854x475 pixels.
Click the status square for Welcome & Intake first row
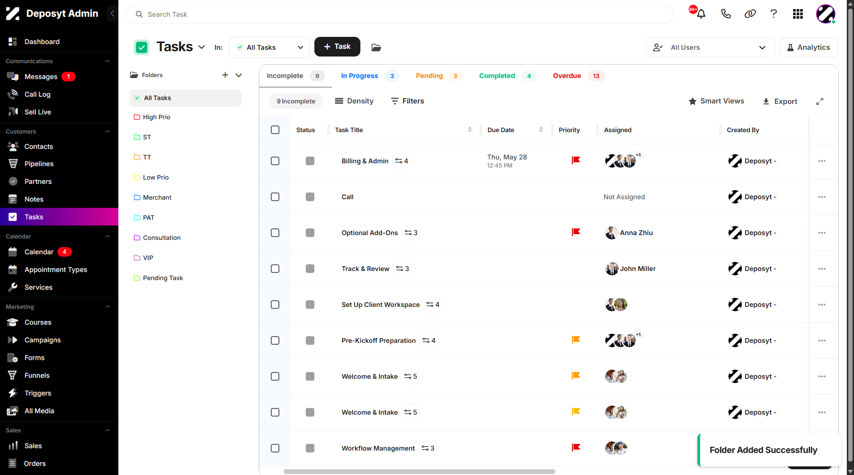310,376
